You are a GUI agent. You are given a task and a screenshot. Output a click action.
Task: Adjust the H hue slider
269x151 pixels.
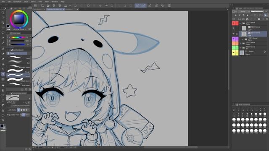18,37
